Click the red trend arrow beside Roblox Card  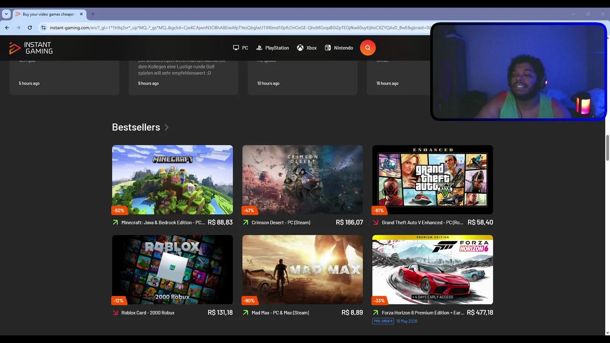click(115, 313)
